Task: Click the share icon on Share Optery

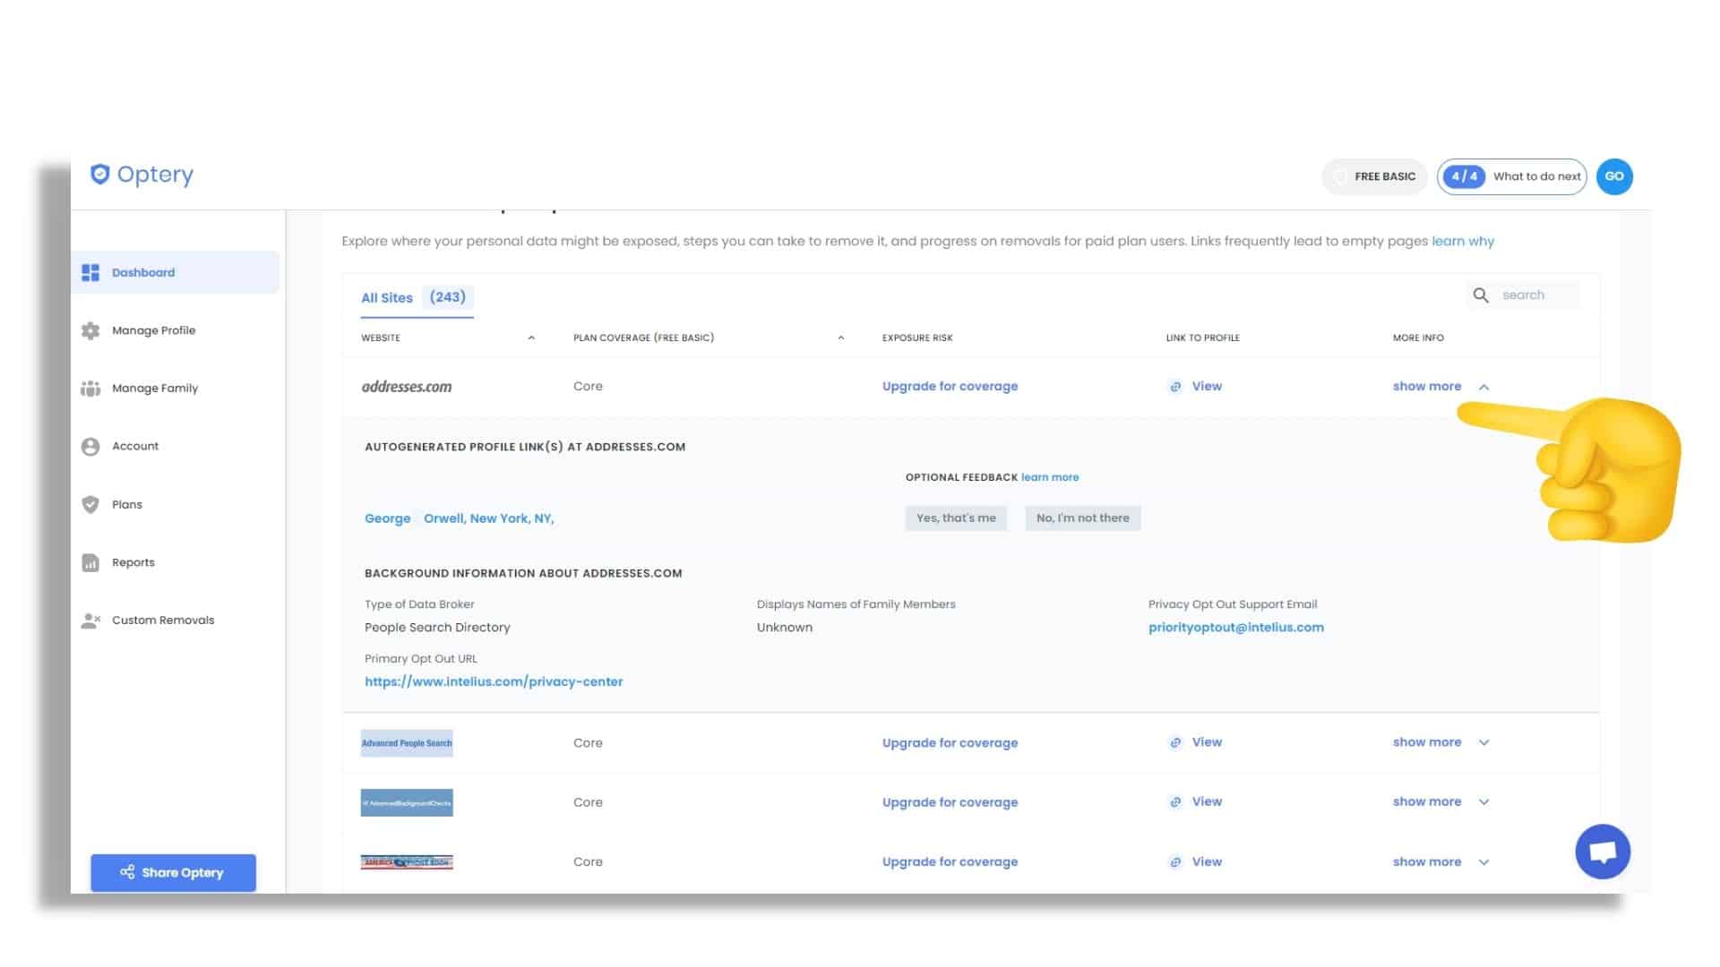Action: pyautogui.click(x=127, y=872)
